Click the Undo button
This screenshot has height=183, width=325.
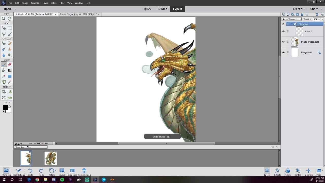click(30, 172)
